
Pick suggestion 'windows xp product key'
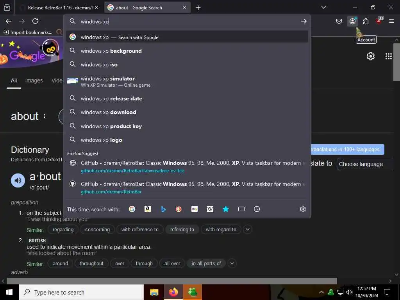point(187,126)
